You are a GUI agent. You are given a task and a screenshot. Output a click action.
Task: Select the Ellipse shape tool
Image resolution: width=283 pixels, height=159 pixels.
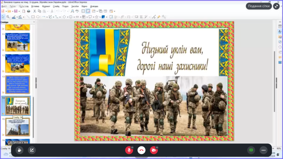(38, 17)
